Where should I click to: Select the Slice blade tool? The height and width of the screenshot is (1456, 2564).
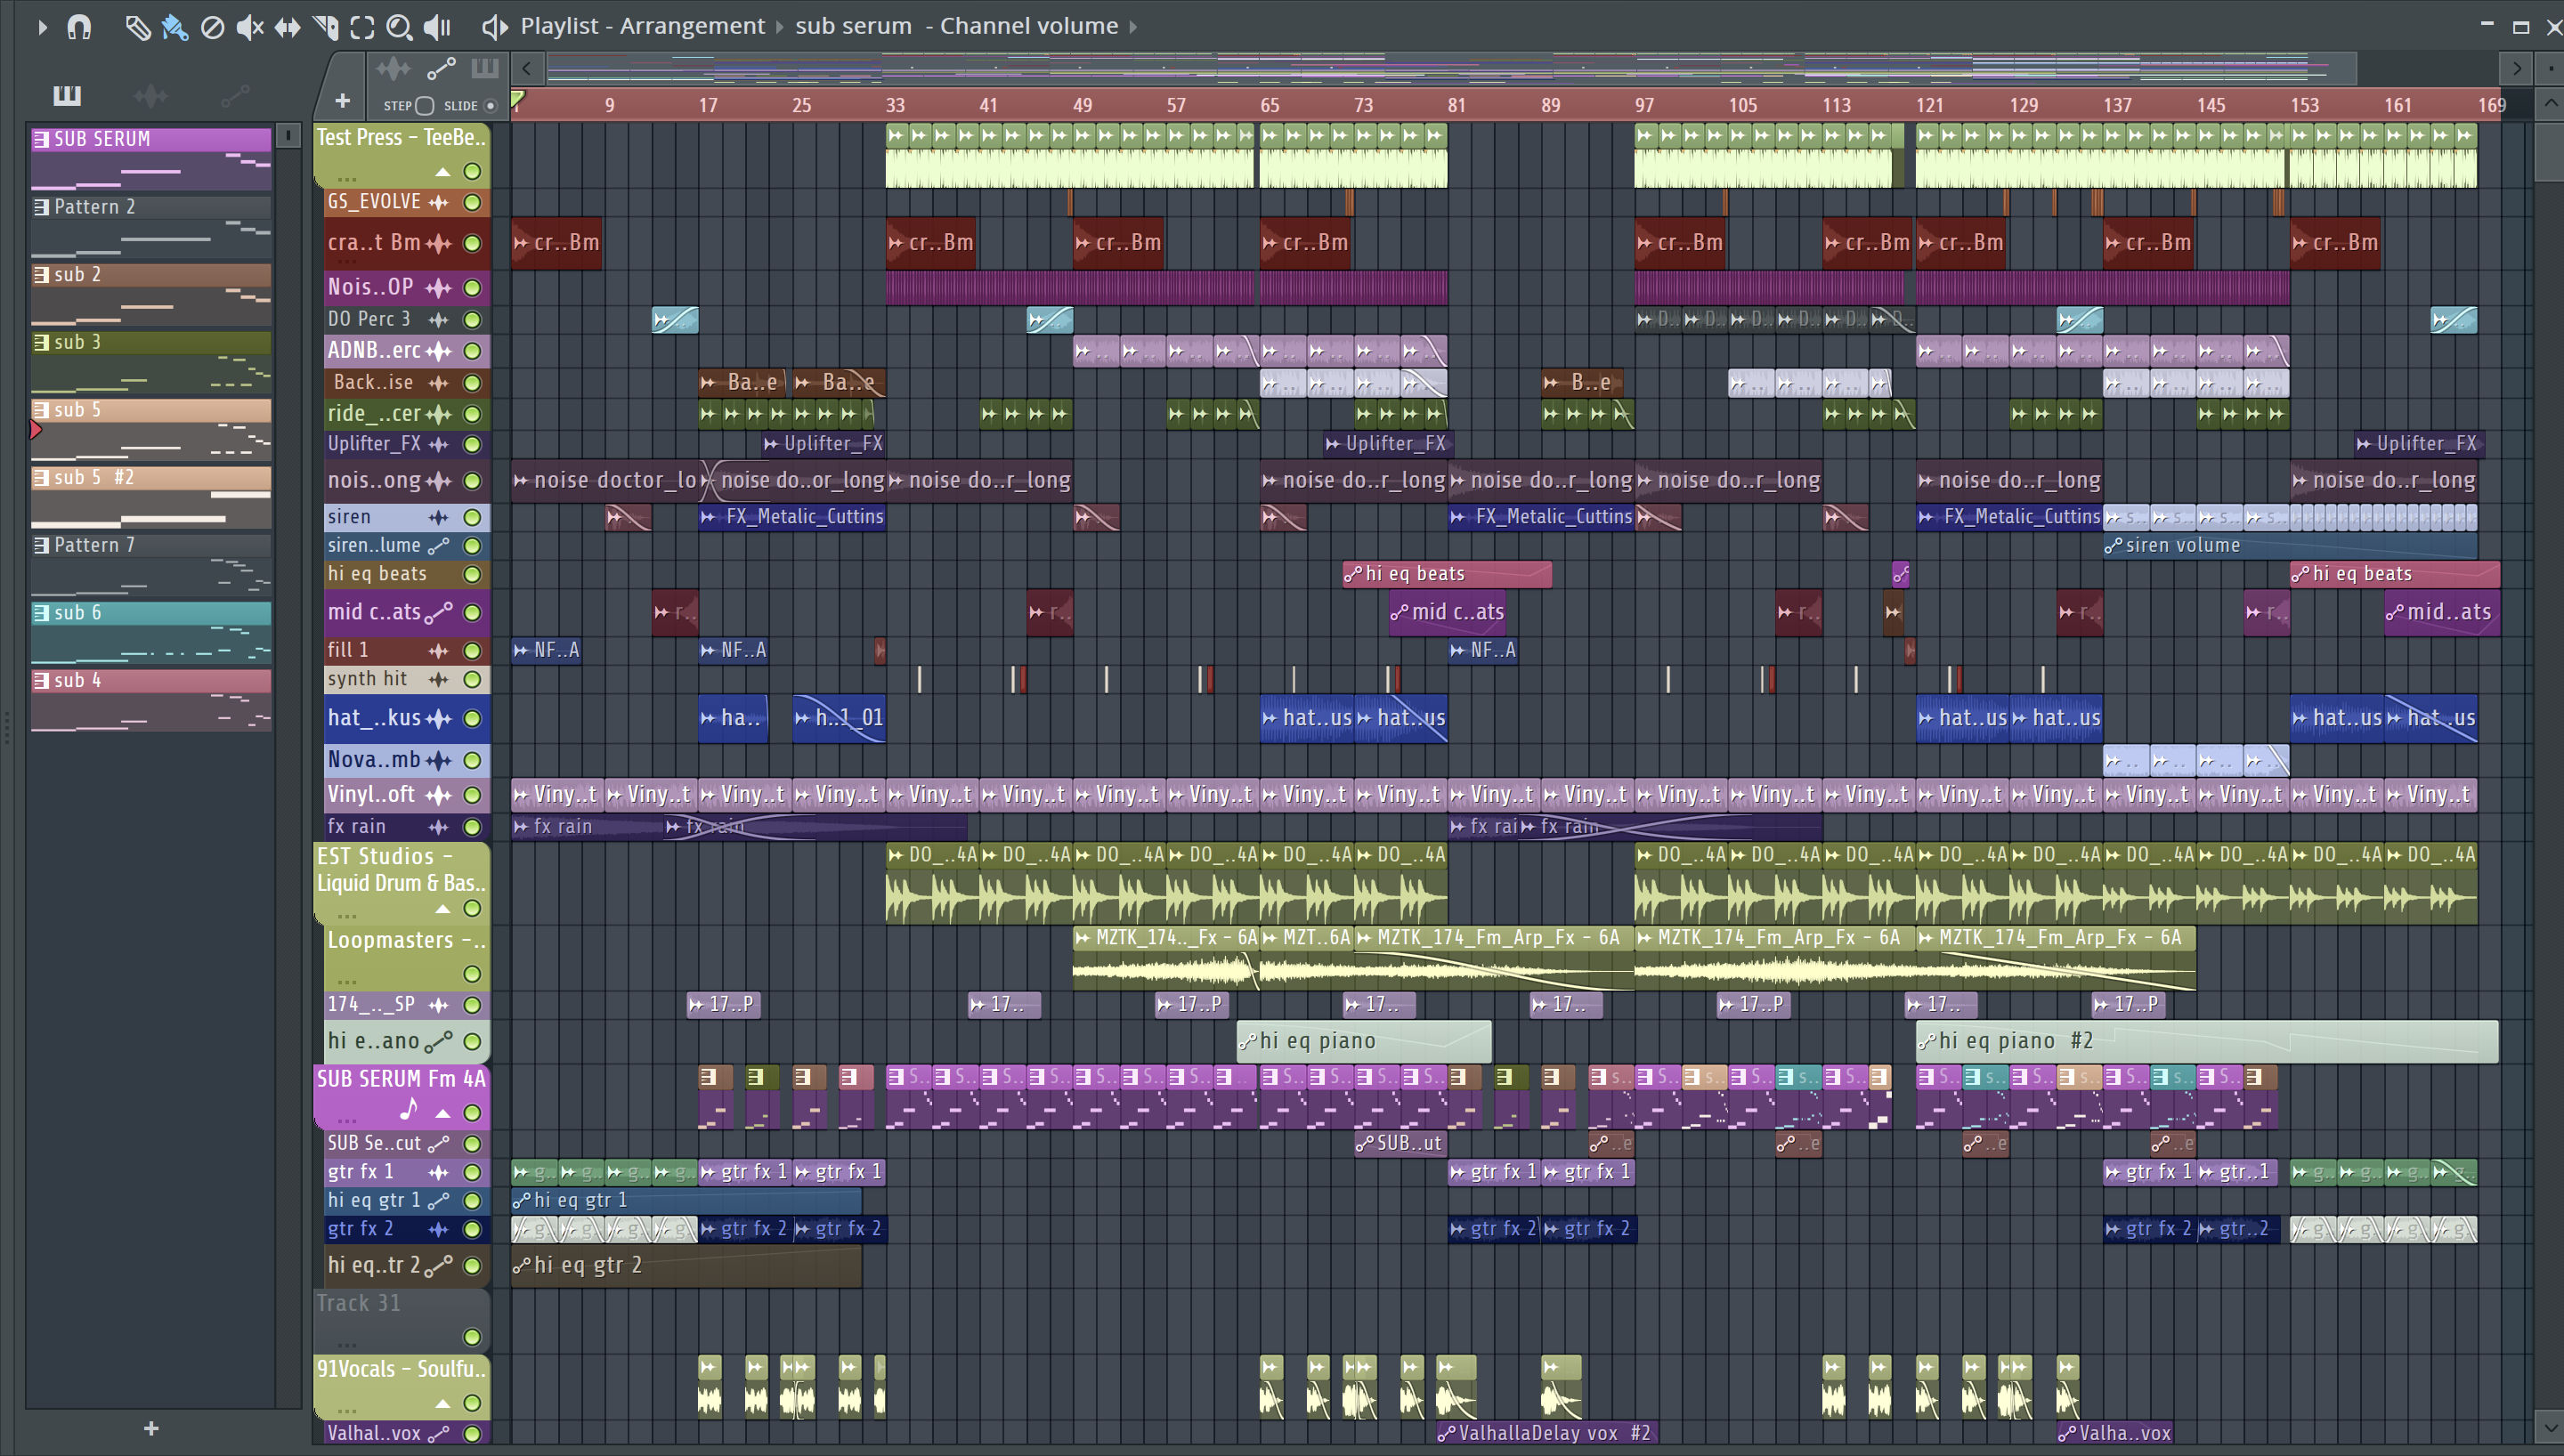[x=325, y=27]
